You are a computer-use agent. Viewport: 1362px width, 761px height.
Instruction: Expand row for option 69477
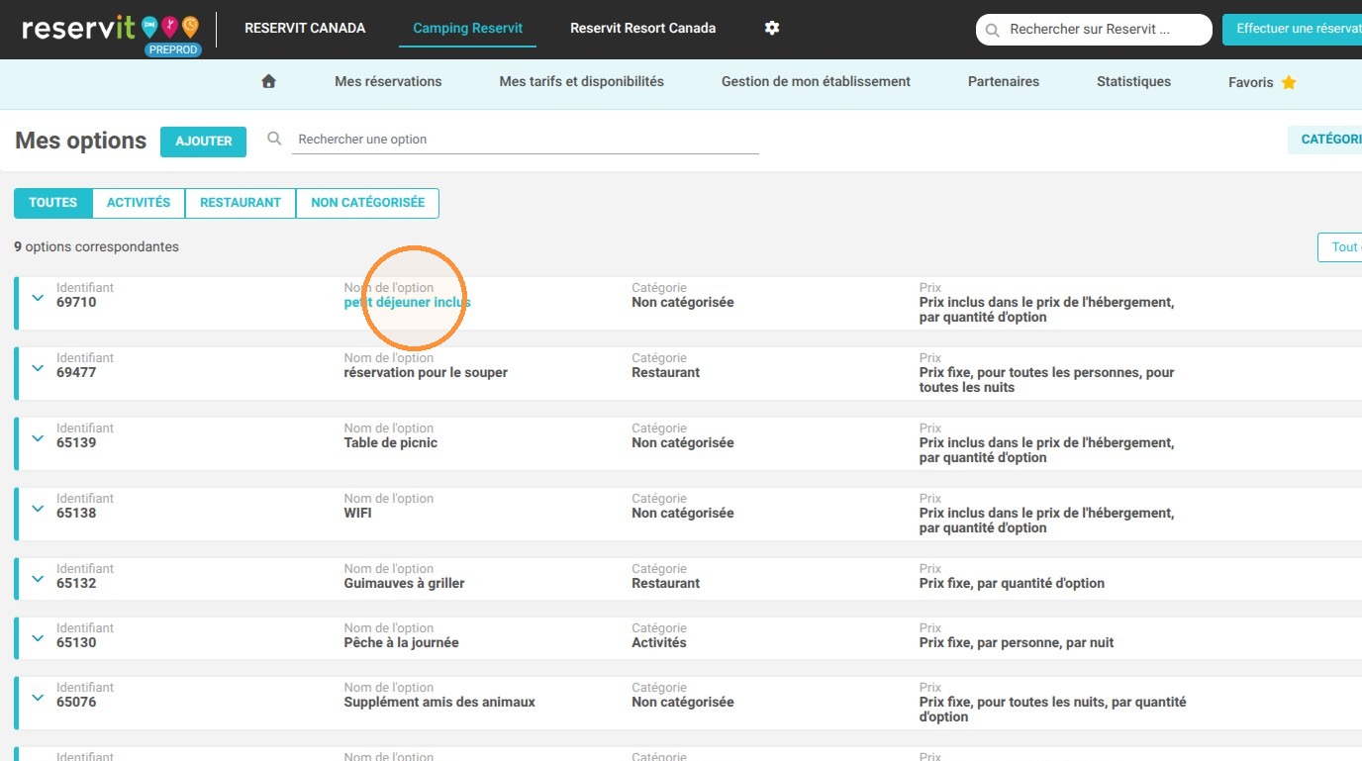[38, 367]
